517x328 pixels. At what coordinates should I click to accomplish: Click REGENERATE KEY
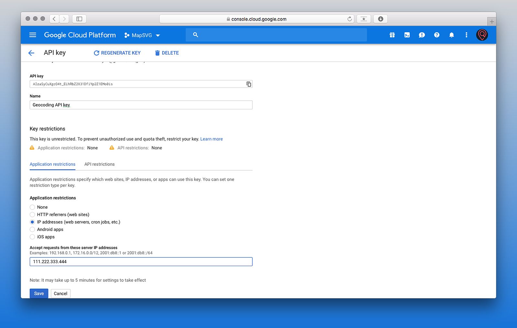117,53
